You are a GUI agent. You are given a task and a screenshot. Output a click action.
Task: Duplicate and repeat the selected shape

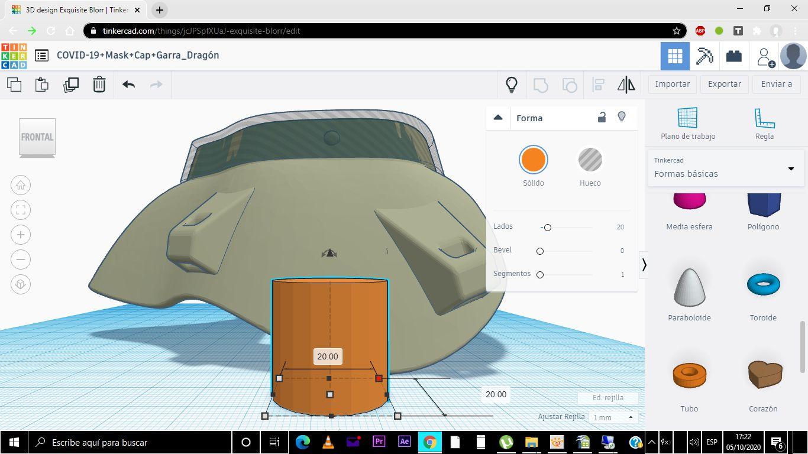coord(71,85)
